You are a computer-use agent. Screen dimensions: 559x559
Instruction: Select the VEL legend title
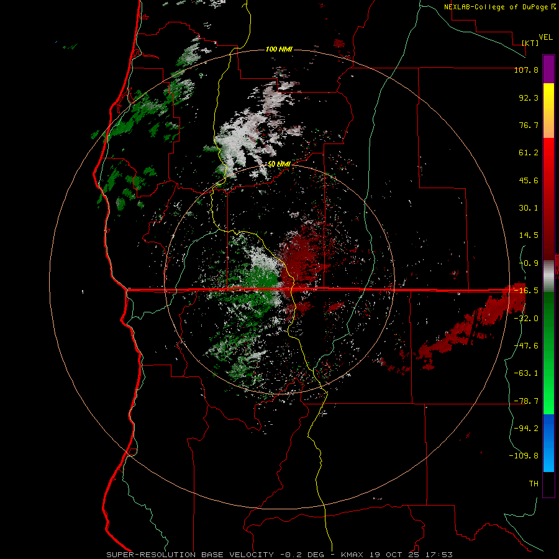pyautogui.click(x=545, y=37)
